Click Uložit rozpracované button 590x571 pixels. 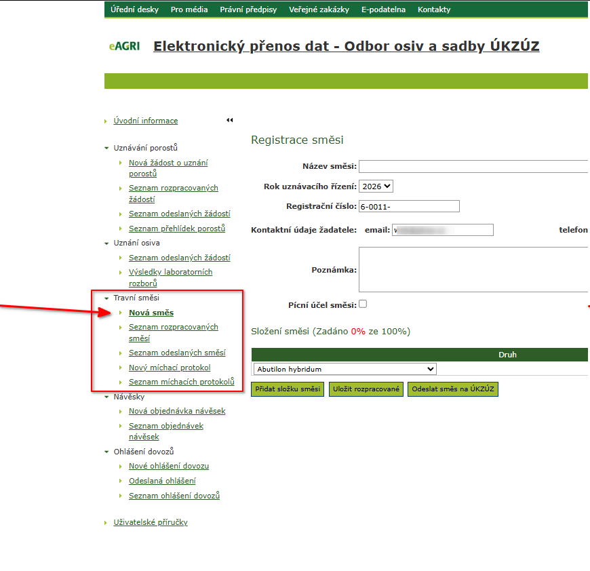click(x=366, y=389)
